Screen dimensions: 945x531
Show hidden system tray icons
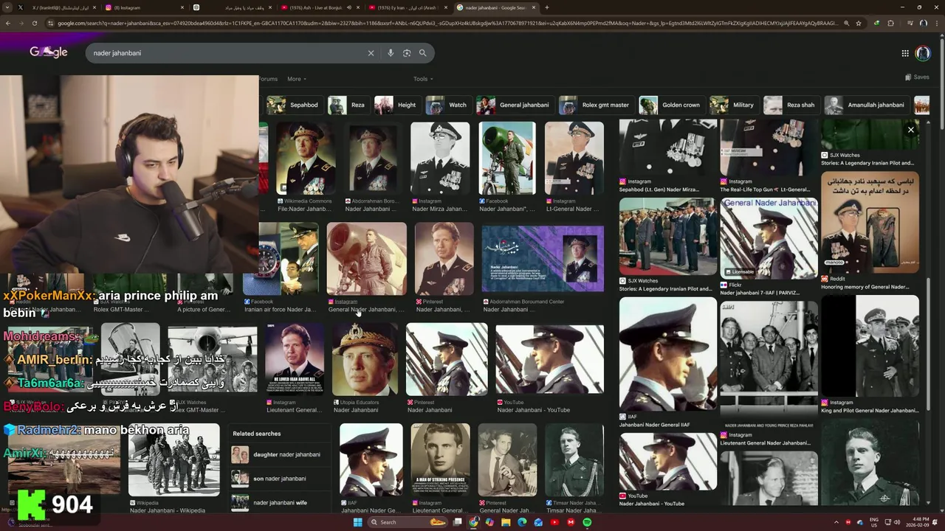click(836, 522)
